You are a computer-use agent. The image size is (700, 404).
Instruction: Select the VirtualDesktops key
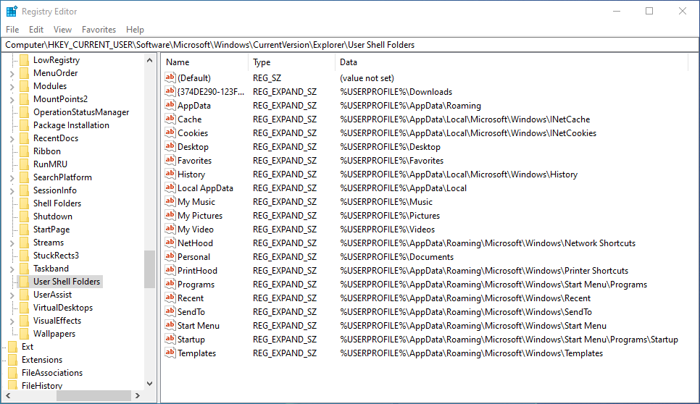[x=63, y=308]
